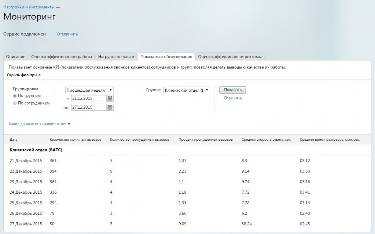The height and width of the screenshot is (234, 375).
Task: Click the 'Очистить' link
Action: click(233, 98)
